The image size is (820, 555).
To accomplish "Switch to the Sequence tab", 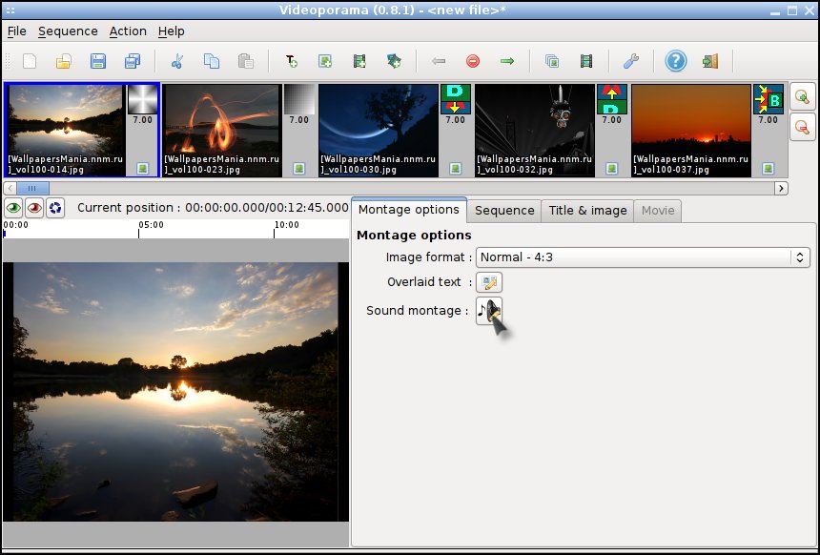I will tap(504, 211).
